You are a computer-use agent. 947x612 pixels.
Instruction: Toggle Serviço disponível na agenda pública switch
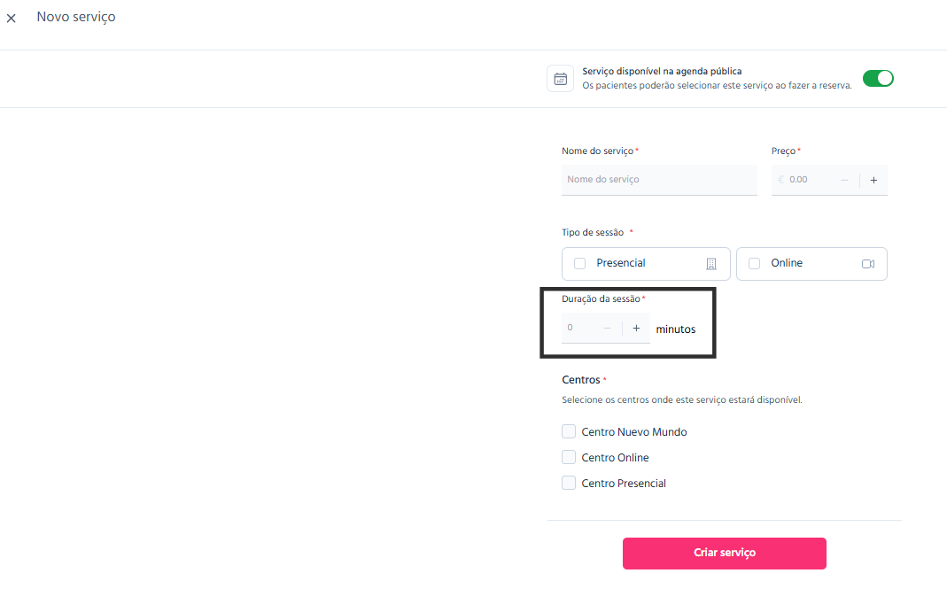(x=878, y=79)
